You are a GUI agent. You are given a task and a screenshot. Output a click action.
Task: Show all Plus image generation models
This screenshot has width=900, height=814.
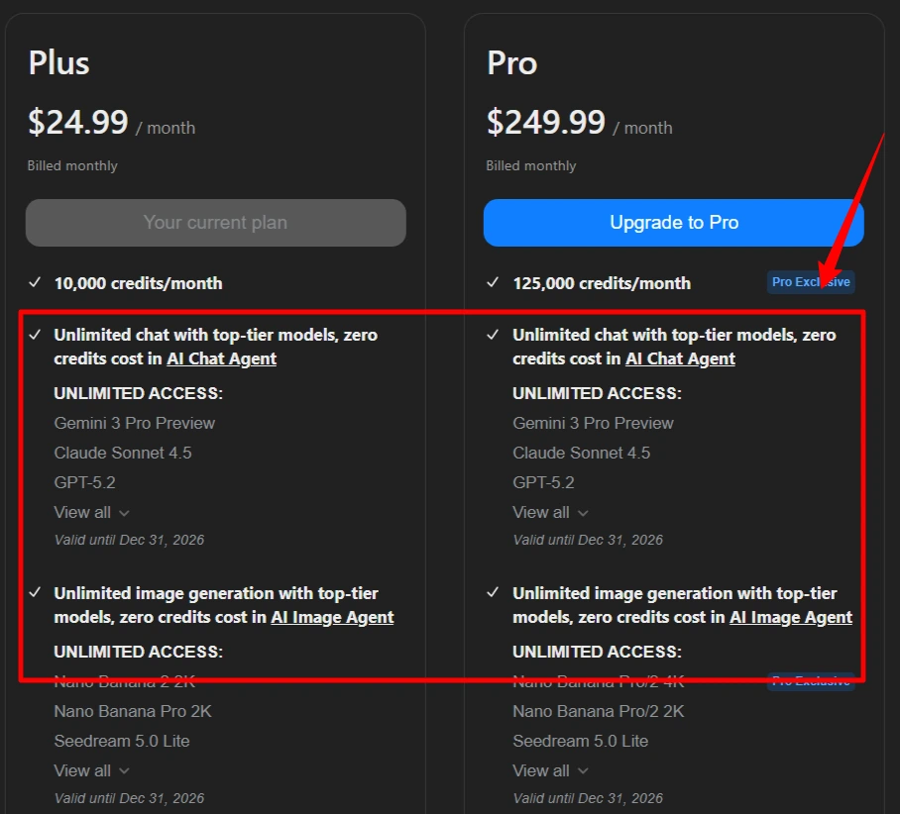click(91, 770)
